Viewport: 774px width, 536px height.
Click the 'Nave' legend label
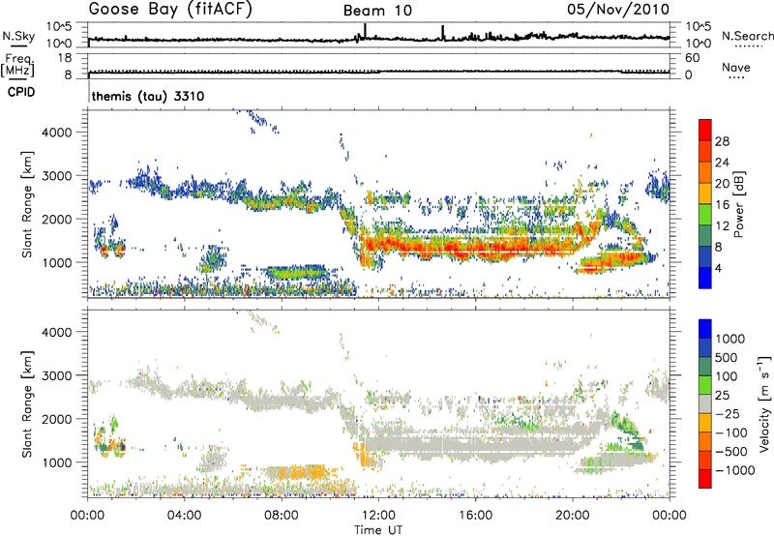736,68
